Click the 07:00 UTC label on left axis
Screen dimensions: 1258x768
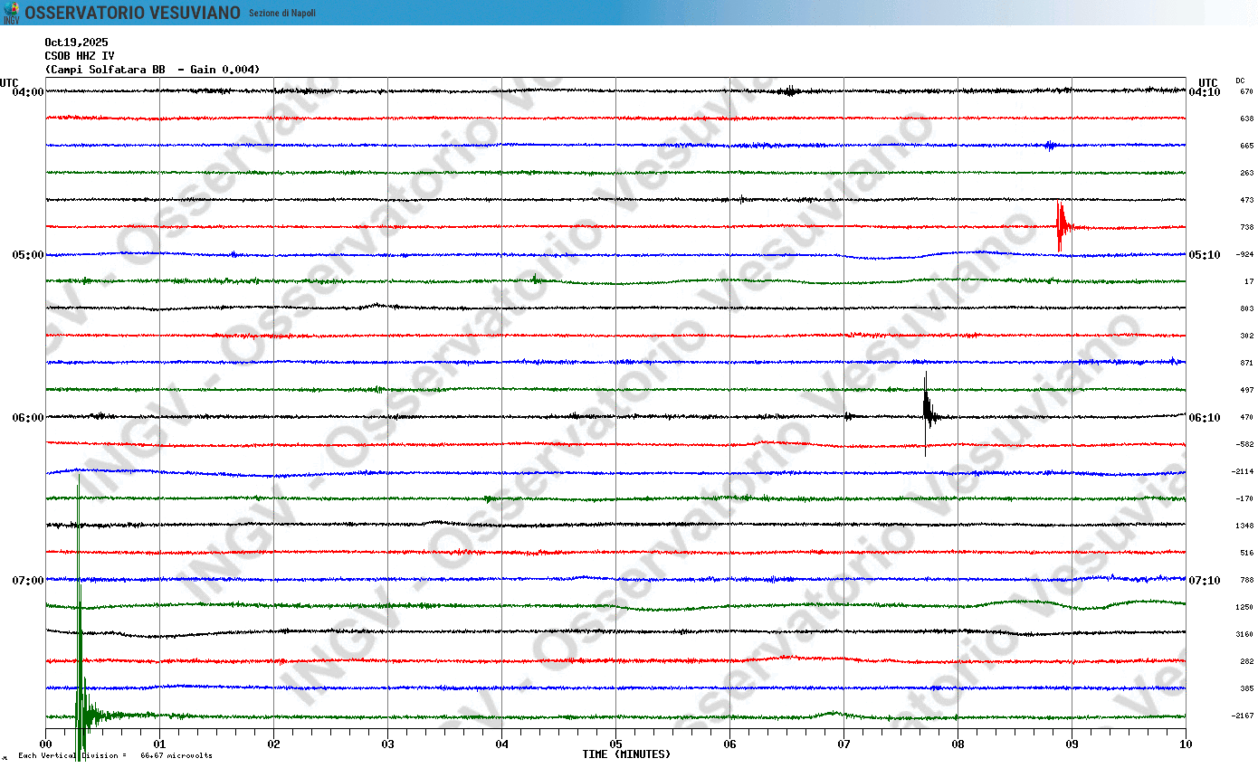[28, 580]
